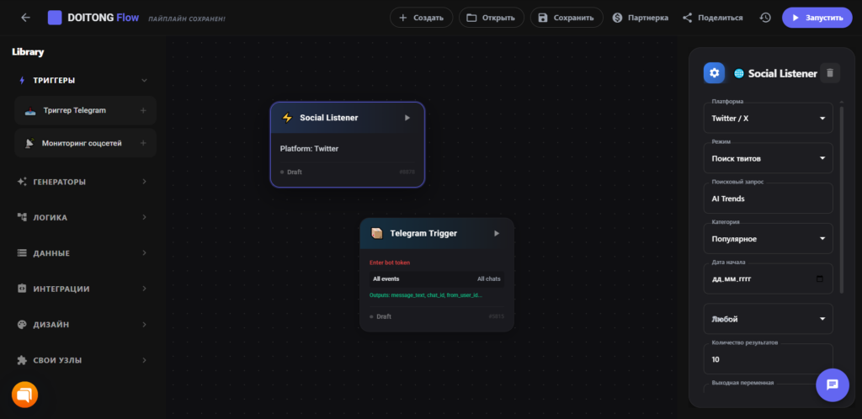Open the purple message bubble button
The image size is (862, 419).
[x=833, y=385]
